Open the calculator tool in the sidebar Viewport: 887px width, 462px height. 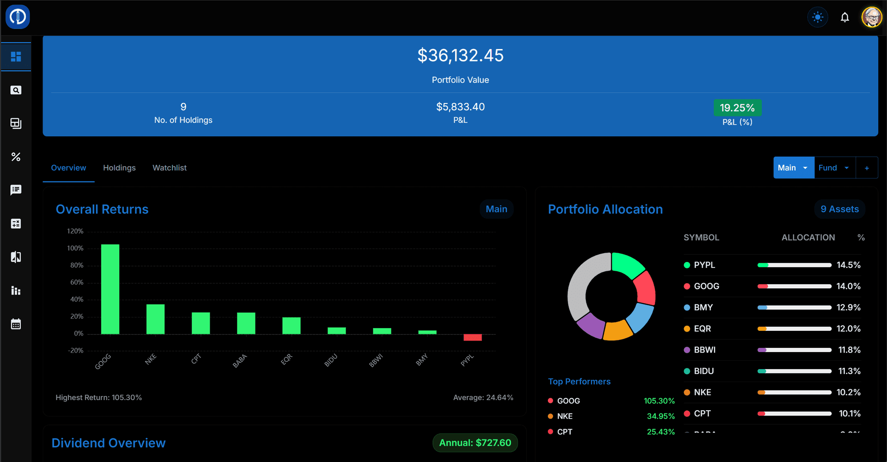16,223
